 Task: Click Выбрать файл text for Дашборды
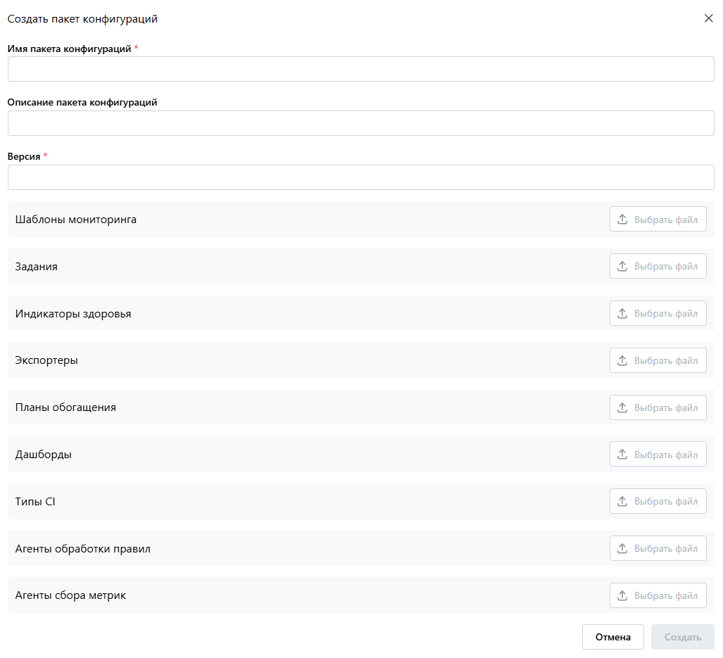666,455
